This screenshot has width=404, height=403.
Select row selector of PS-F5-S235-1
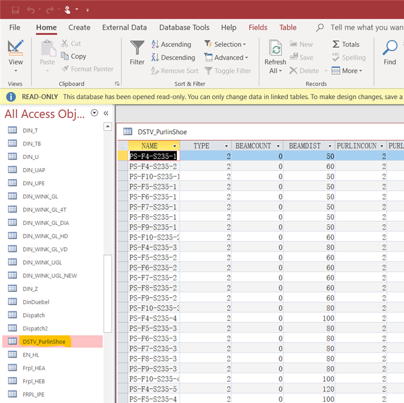click(123, 187)
